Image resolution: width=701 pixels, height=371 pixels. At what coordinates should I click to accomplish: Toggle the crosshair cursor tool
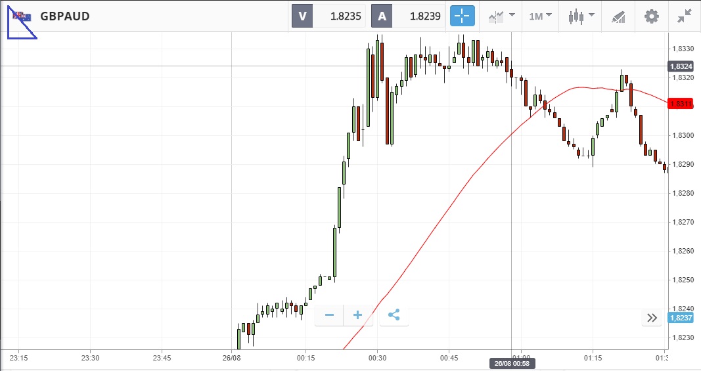pyautogui.click(x=463, y=16)
